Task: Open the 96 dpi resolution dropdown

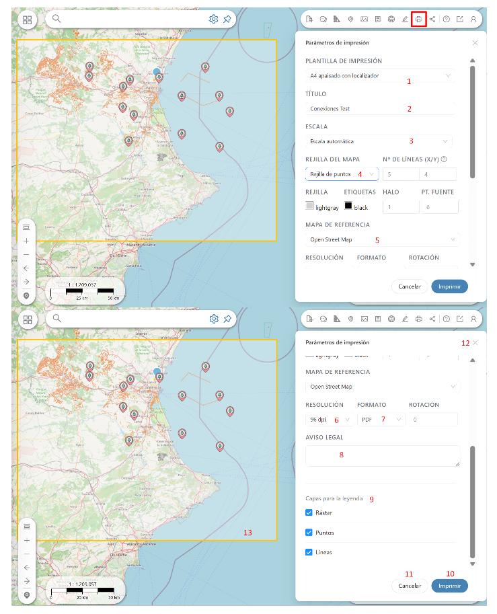Action: (x=330, y=420)
